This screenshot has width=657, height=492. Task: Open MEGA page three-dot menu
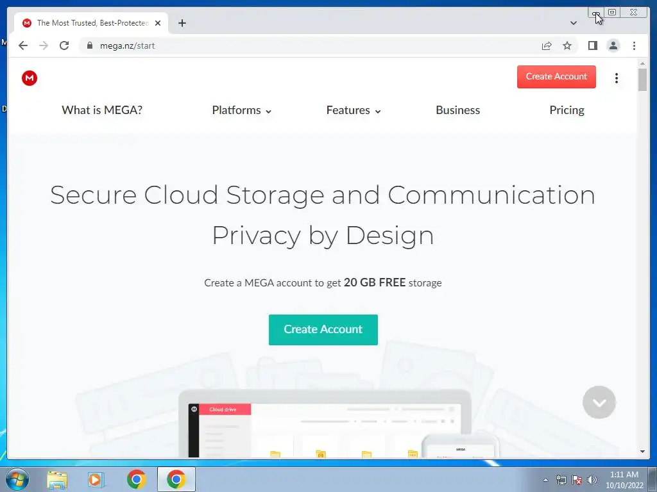click(x=617, y=78)
